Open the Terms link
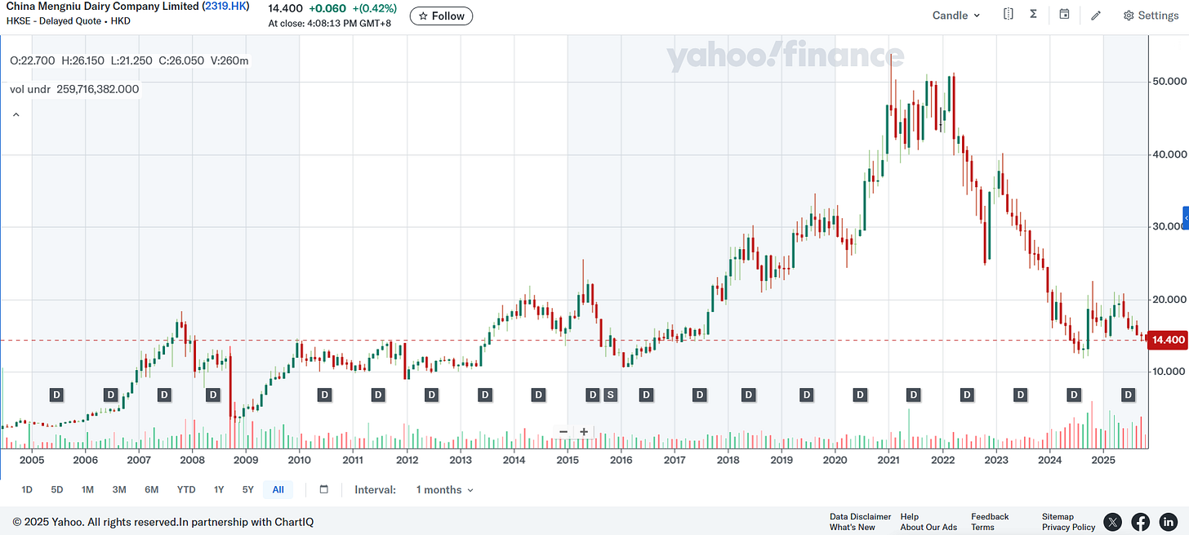 click(982, 528)
